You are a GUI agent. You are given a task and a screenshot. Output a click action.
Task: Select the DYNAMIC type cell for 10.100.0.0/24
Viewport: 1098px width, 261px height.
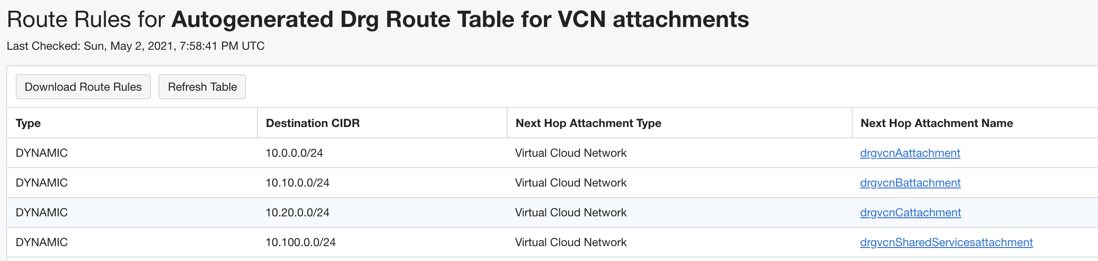(42, 242)
